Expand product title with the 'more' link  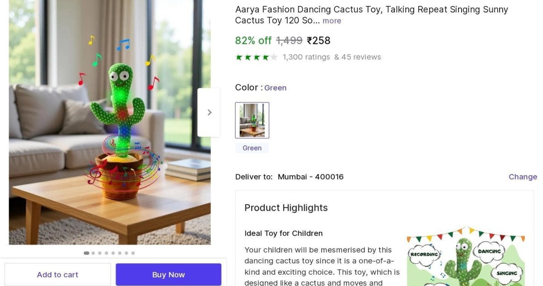332,21
